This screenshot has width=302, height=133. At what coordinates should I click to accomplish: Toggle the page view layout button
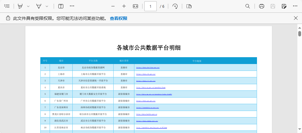click(189, 6)
